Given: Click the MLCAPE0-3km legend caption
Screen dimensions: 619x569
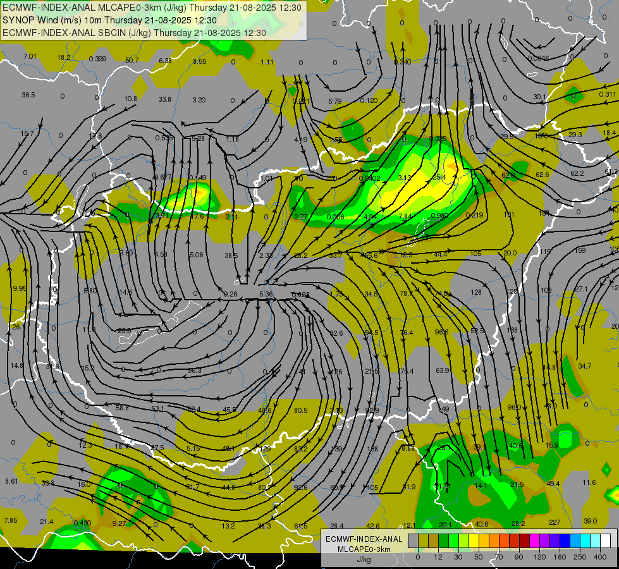Looking at the screenshot, I should [x=364, y=549].
